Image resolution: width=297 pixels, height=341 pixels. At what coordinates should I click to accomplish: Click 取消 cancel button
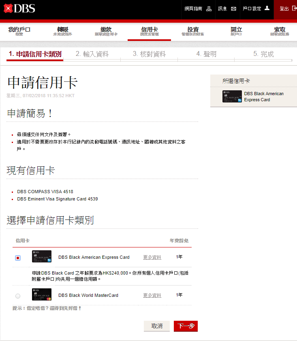[x=157, y=326]
